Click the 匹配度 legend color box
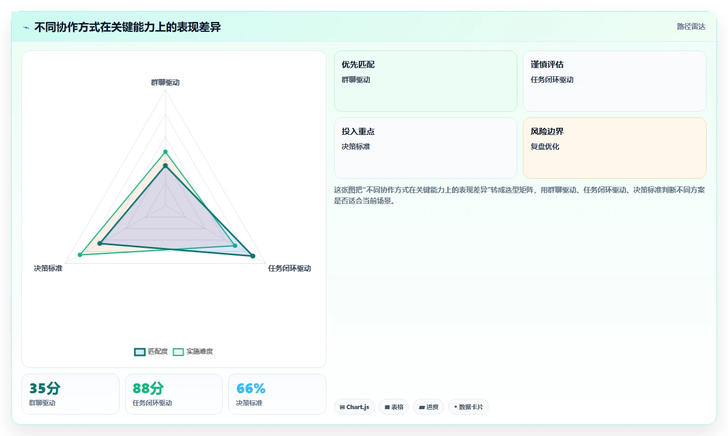728x436 pixels. [x=140, y=352]
